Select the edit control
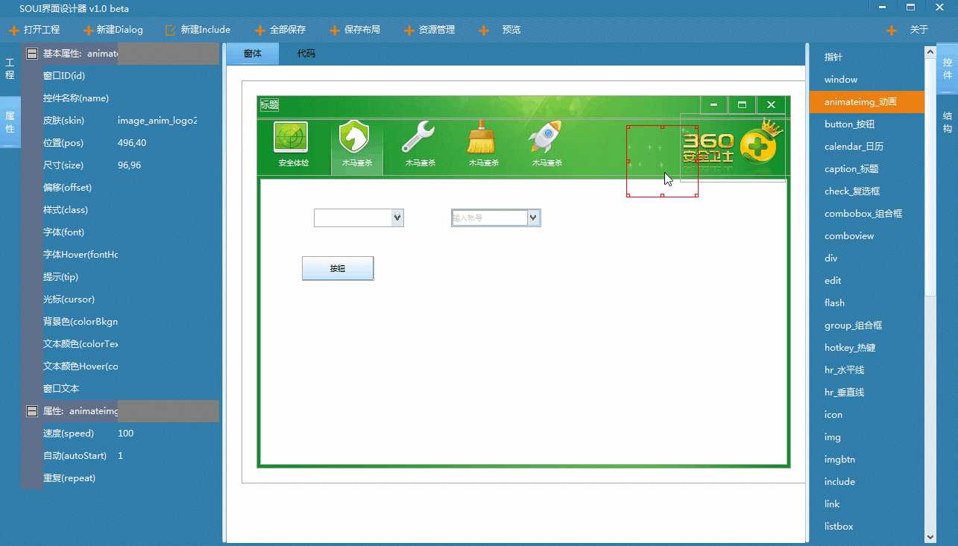The image size is (958, 546). click(x=866, y=281)
